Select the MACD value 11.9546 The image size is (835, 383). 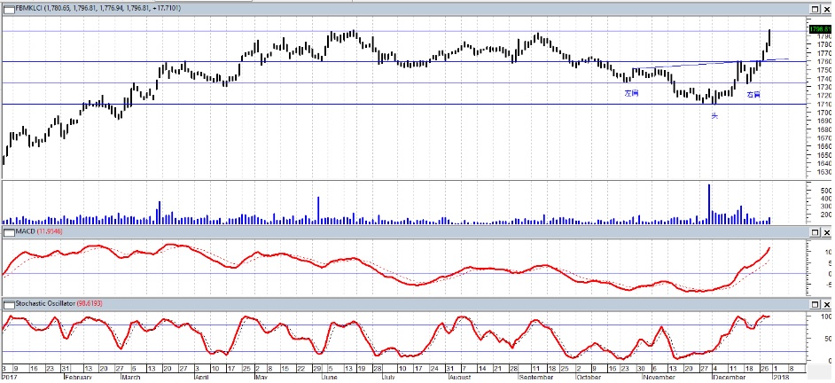tap(50, 232)
